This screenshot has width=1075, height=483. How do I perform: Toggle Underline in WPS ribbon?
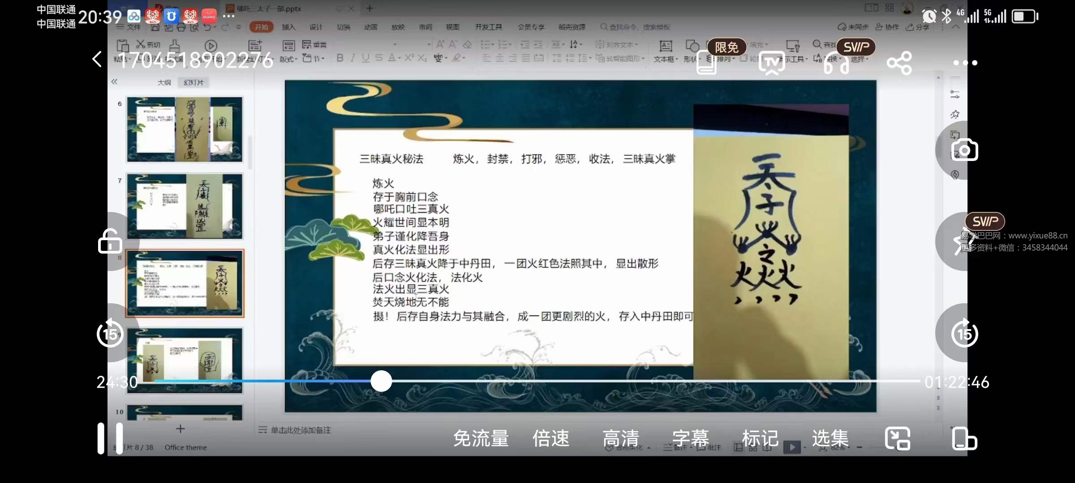[x=365, y=58]
